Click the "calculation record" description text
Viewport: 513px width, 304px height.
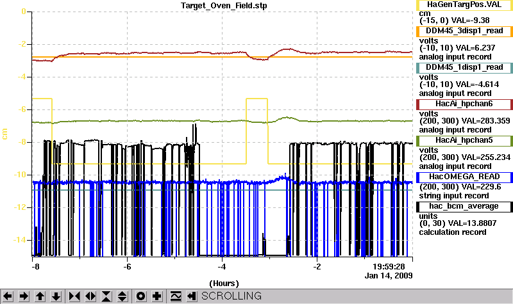click(453, 232)
